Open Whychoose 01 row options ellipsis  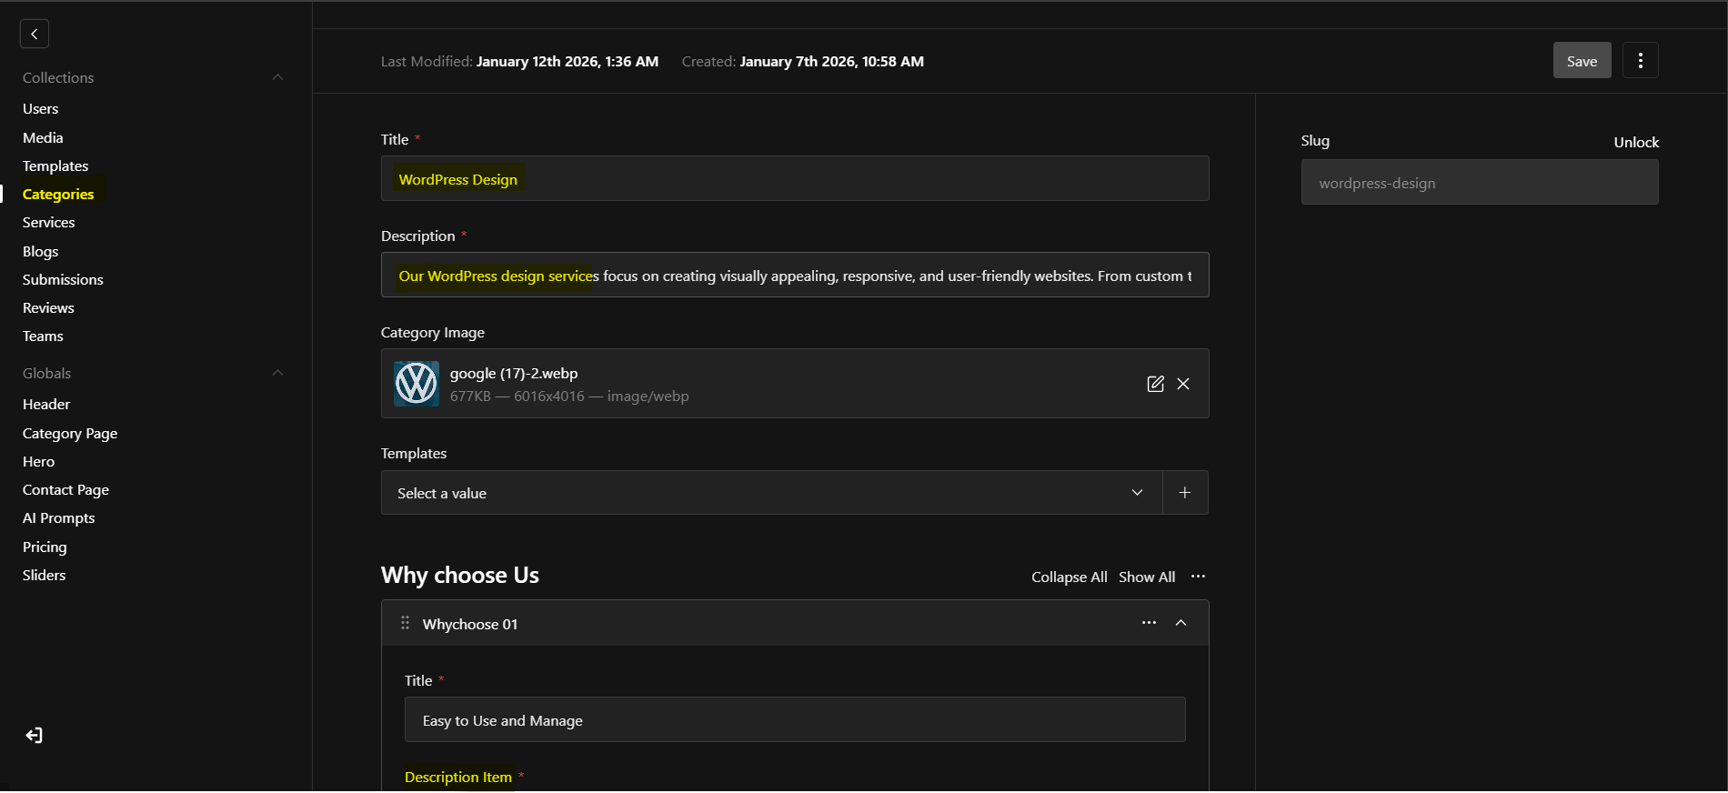click(x=1149, y=623)
